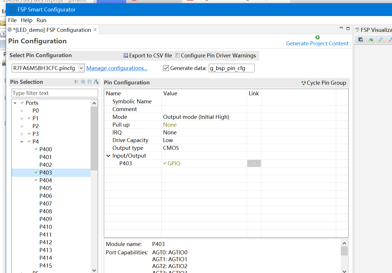This screenshot has width=392, height=273.
Task: Sort pins alphabetically icon
Action: tap(96, 82)
